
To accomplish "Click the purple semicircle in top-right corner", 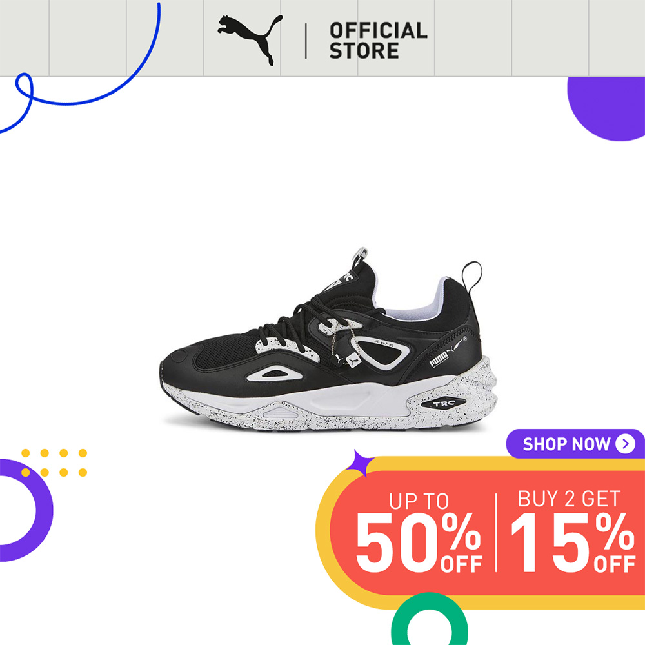I will 607,108.
